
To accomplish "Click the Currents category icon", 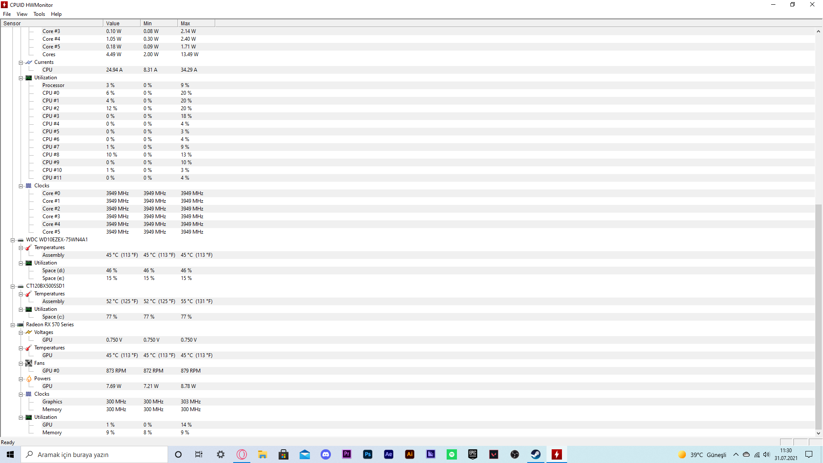I will pyautogui.click(x=29, y=62).
